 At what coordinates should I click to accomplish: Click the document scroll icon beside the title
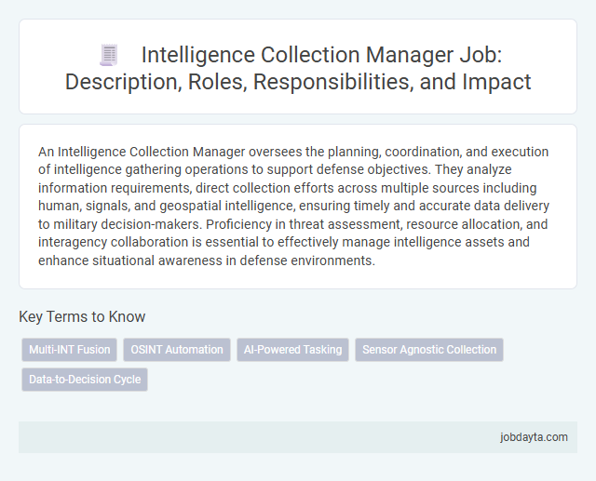109,55
